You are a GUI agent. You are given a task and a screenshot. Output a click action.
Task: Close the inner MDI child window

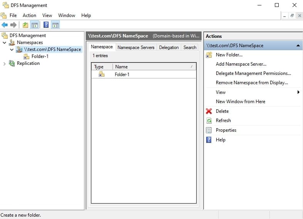click(300, 15)
